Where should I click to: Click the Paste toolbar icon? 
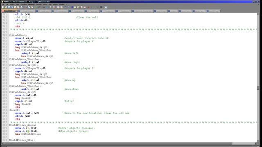32,7
